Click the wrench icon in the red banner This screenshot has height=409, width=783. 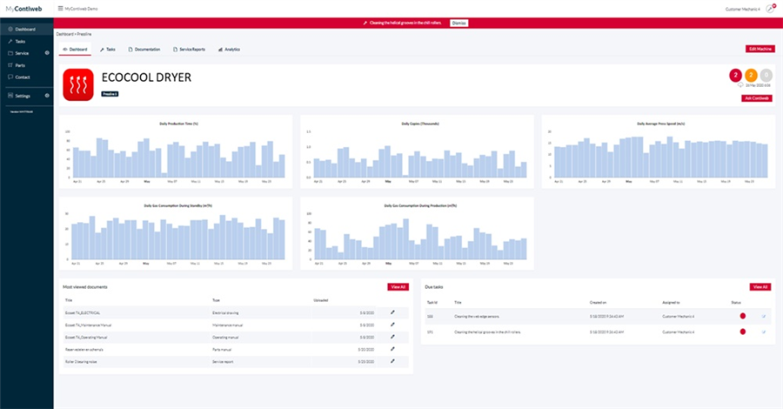tap(365, 23)
